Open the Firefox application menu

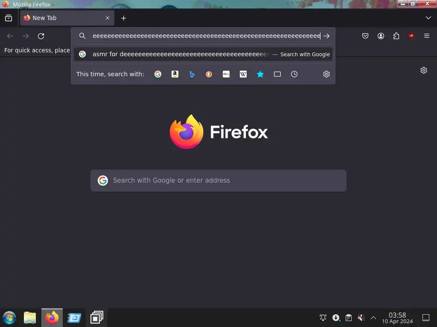(427, 36)
